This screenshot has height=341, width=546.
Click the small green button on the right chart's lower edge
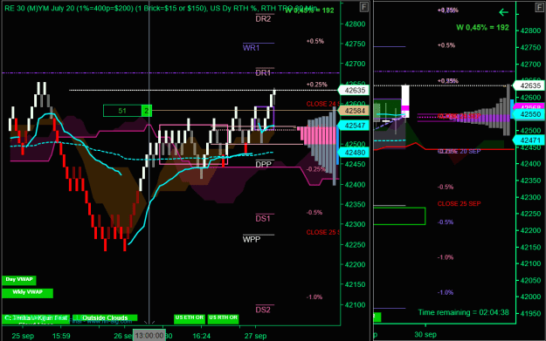pyautogui.click(x=377, y=317)
